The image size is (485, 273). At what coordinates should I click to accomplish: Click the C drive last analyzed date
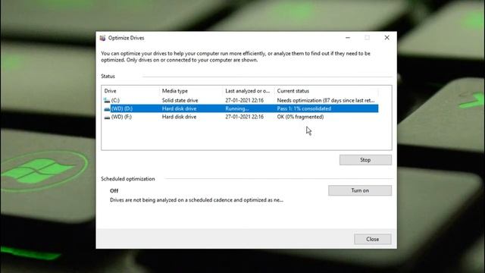point(244,100)
